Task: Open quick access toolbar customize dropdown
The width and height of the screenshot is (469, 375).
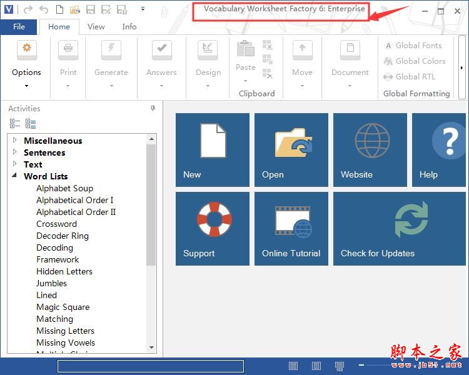Action: pos(143,9)
